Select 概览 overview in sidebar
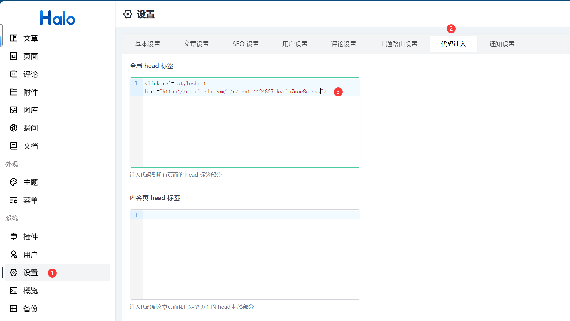The height and width of the screenshot is (321, 570). [30, 291]
